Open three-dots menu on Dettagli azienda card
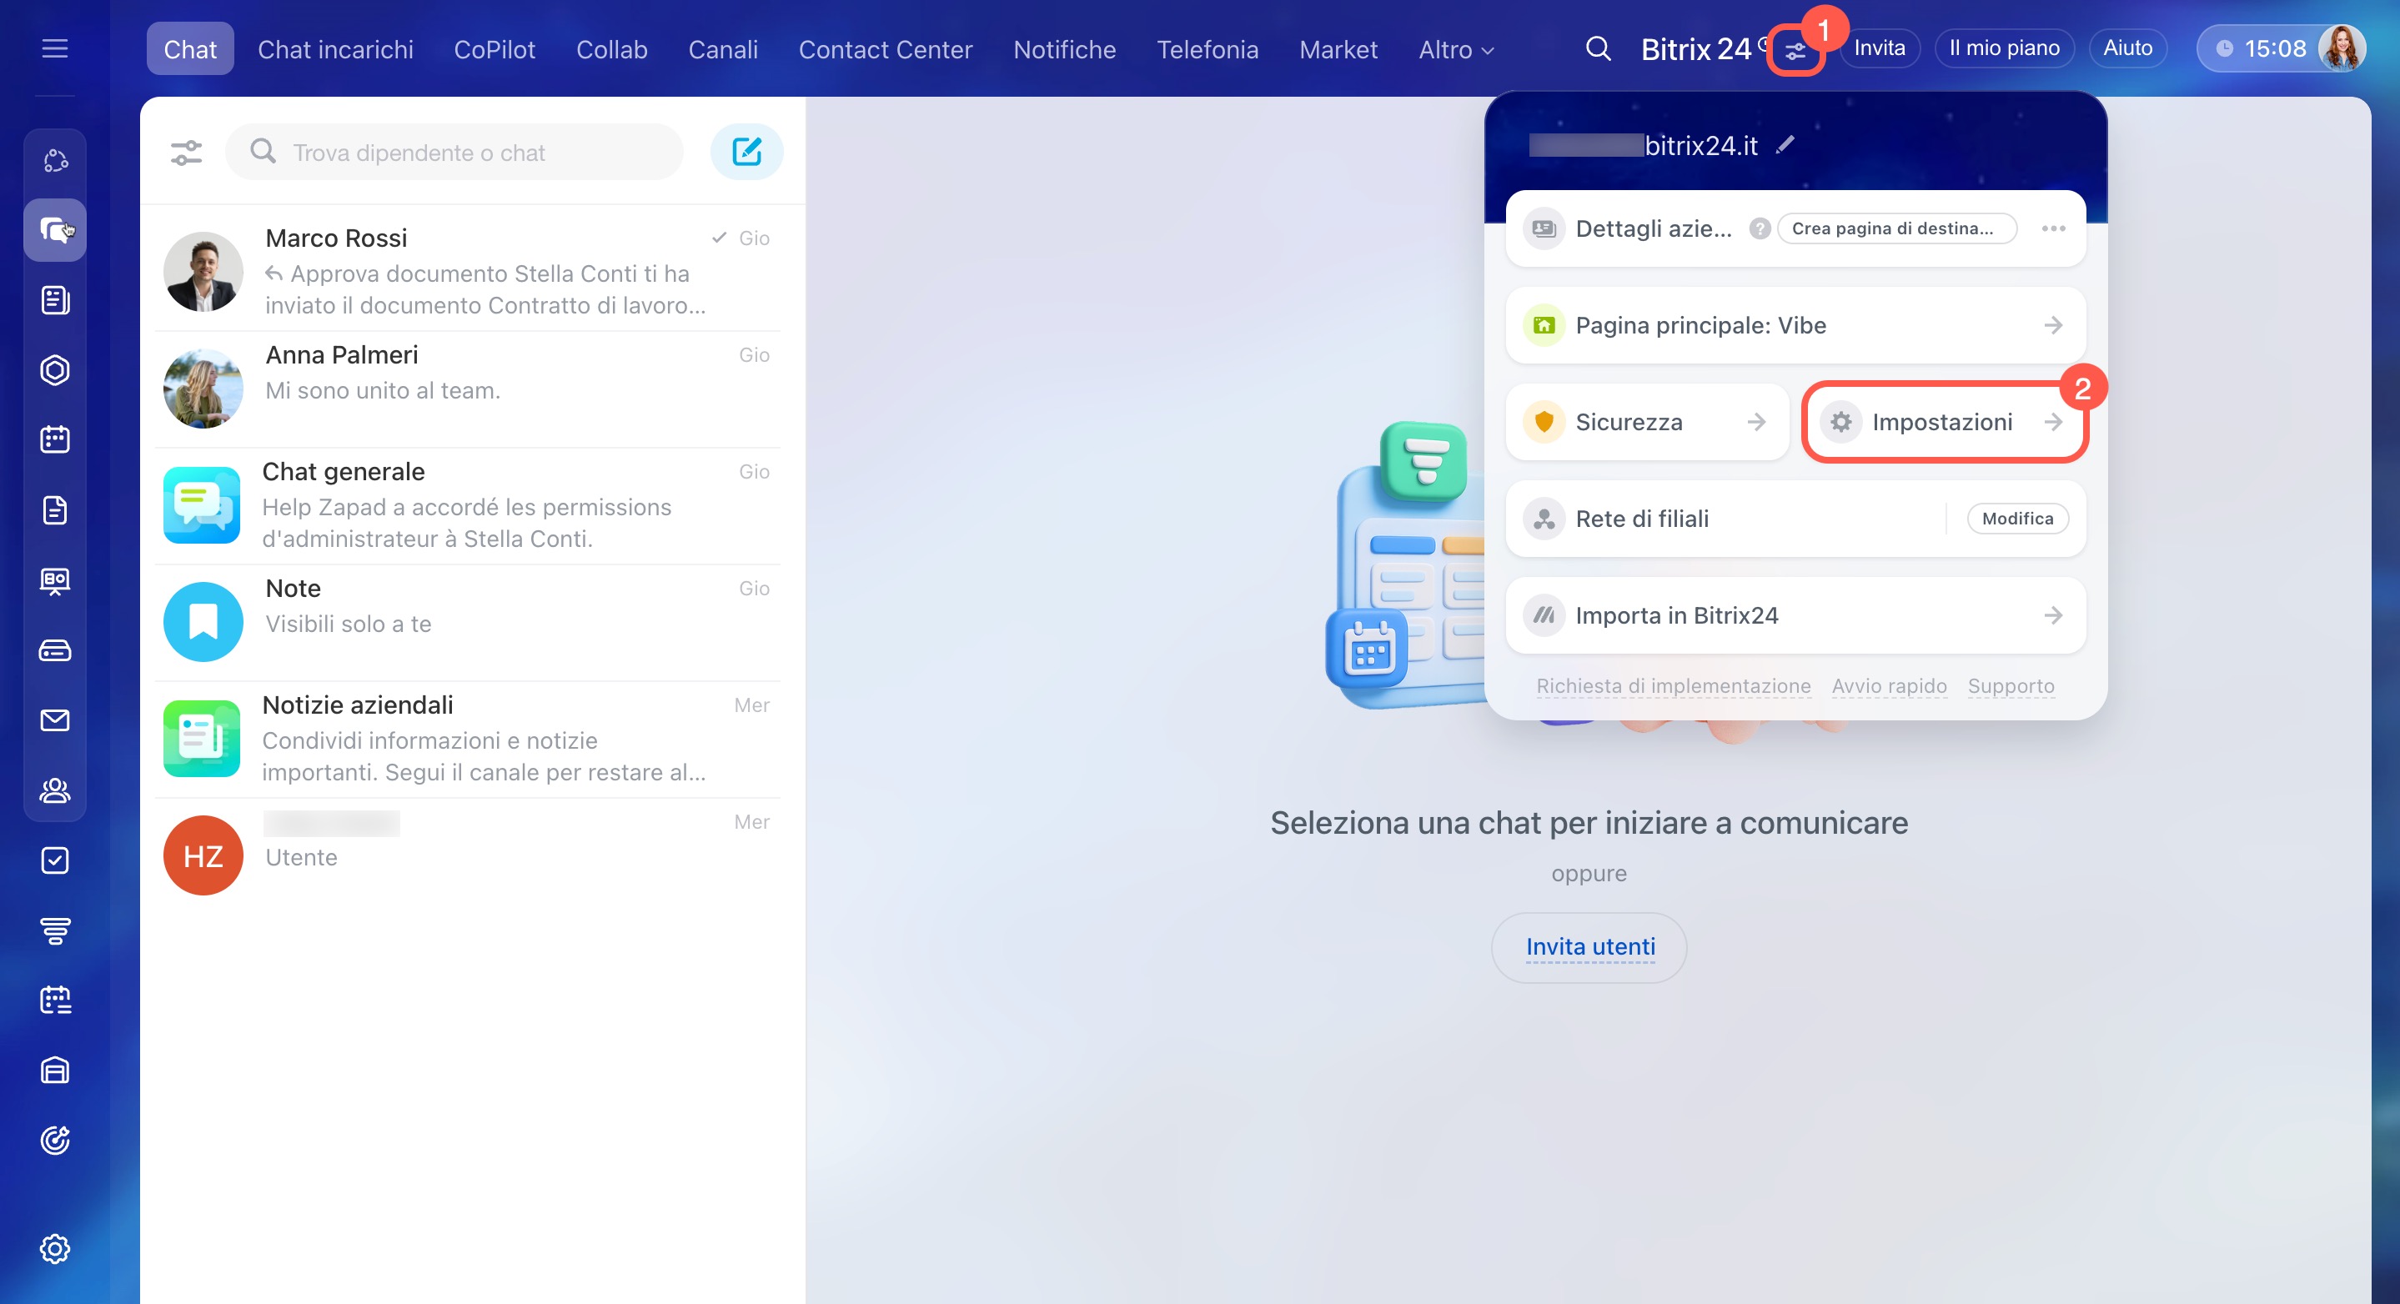This screenshot has width=2400, height=1304. (2053, 228)
